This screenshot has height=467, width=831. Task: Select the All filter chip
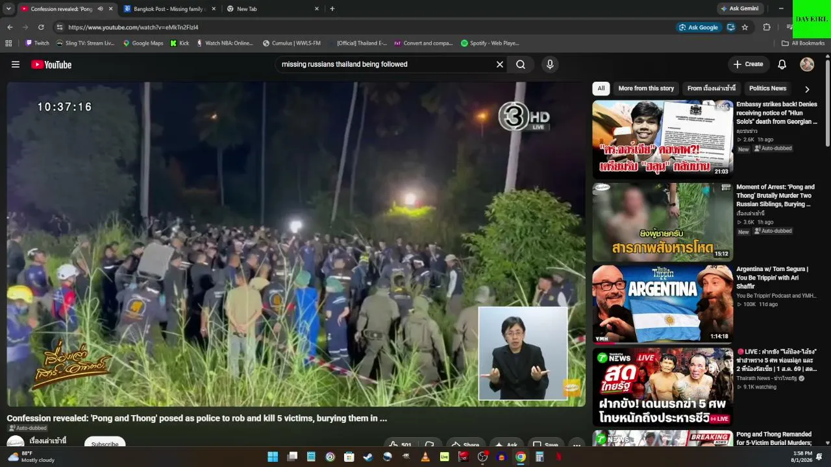tap(601, 88)
